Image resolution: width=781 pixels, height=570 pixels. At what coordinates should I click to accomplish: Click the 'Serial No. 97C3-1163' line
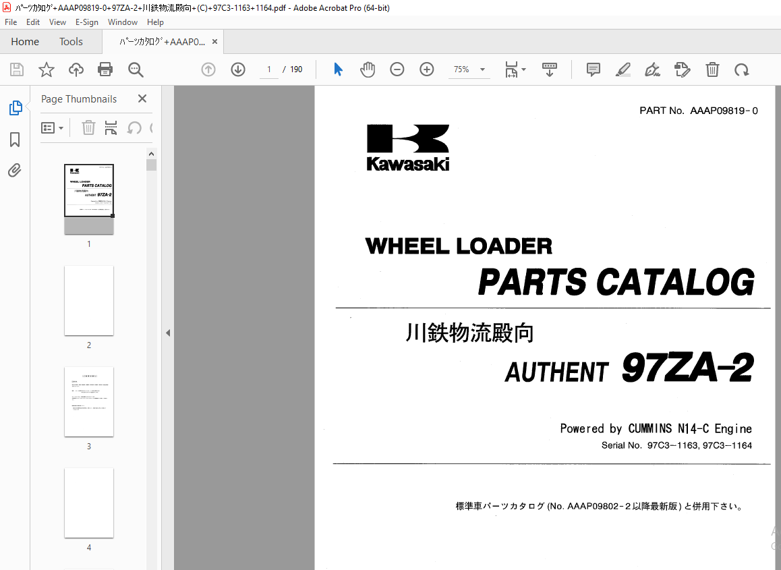(x=676, y=445)
